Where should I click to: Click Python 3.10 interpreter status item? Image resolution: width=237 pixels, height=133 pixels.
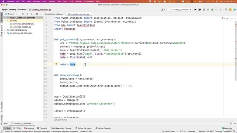point(215,132)
